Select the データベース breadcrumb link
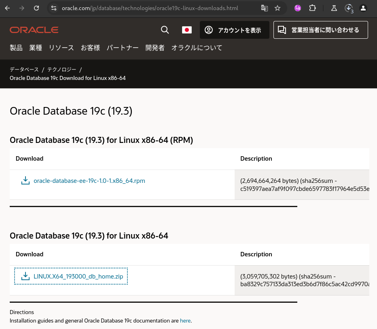377x329 pixels. pos(24,69)
